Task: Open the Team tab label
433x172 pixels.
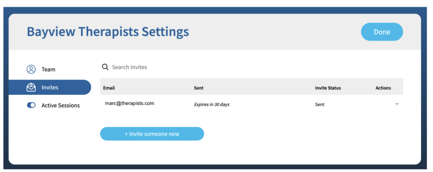Action: tap(48, 70)
